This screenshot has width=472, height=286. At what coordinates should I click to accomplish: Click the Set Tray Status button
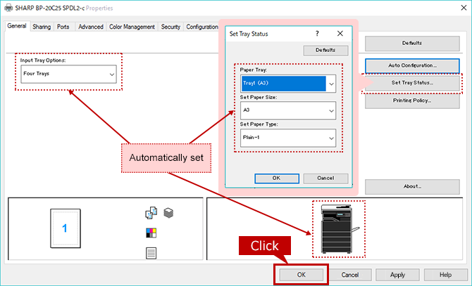(412, 83)
